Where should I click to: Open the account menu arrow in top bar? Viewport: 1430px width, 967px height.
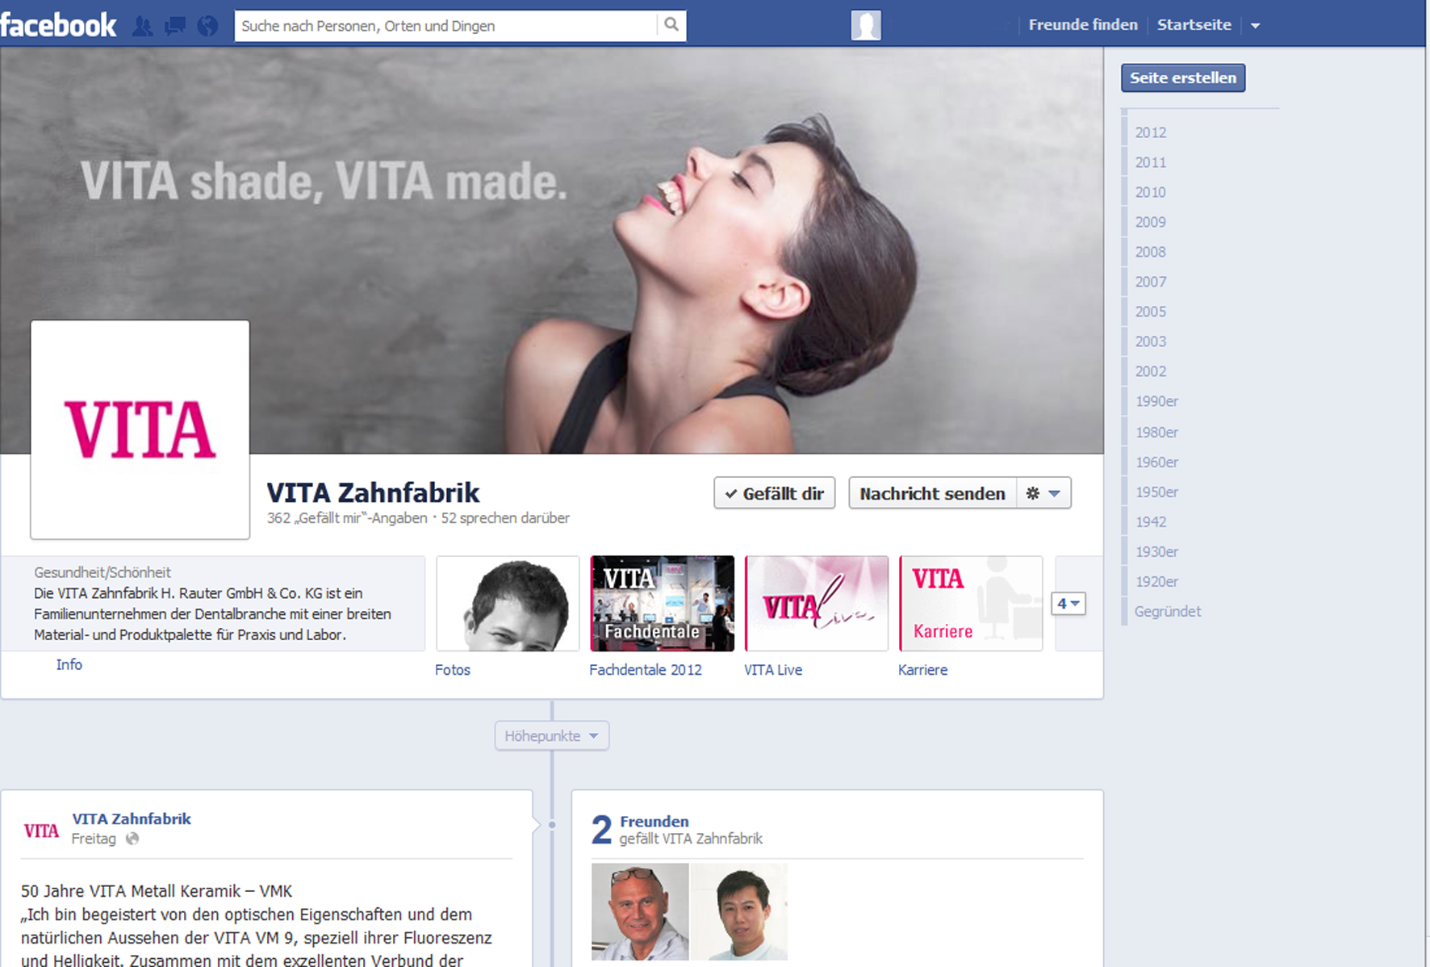point(1255,26)
